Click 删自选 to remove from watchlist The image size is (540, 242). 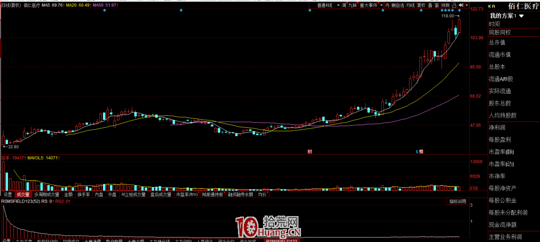(x=398, y=5)
